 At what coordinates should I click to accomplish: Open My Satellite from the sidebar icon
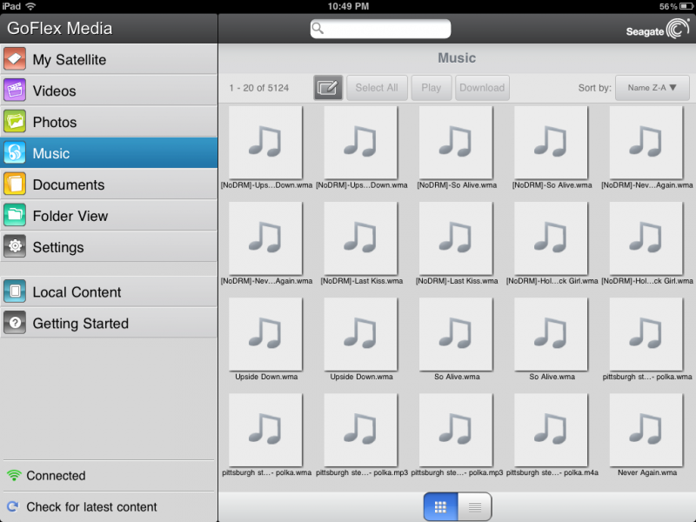pyautogui.click(x=15, y=59)
